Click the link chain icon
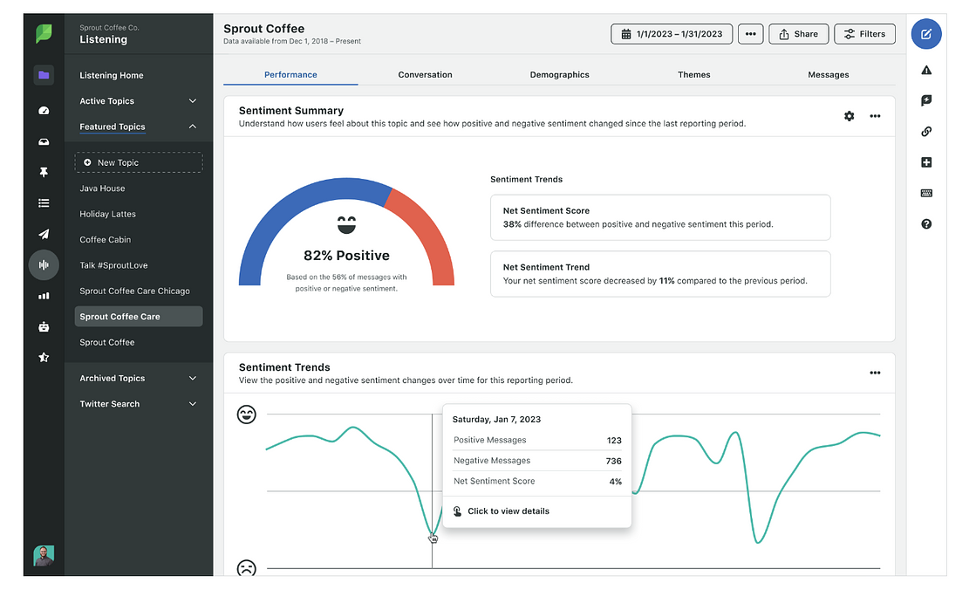The height and width of the screenshot is (603, 976). 926,132
